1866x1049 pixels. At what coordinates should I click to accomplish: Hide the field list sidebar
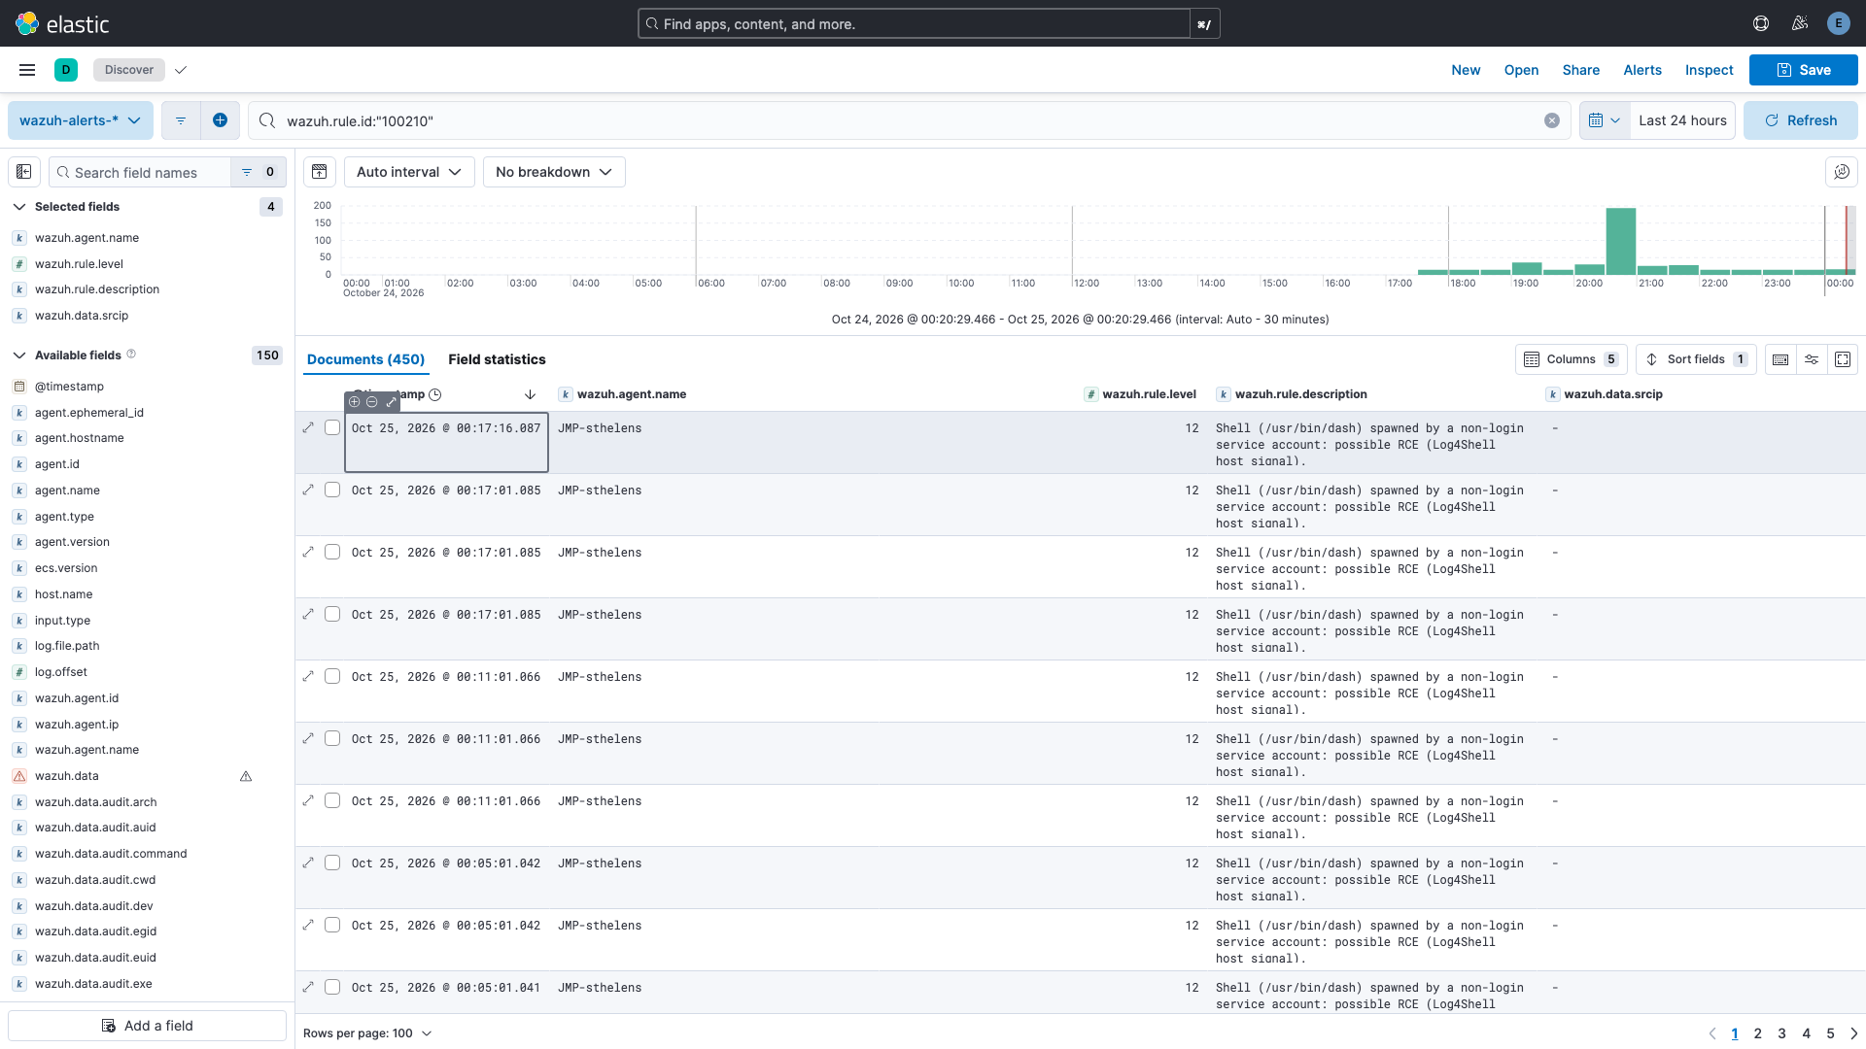[24, 172]
